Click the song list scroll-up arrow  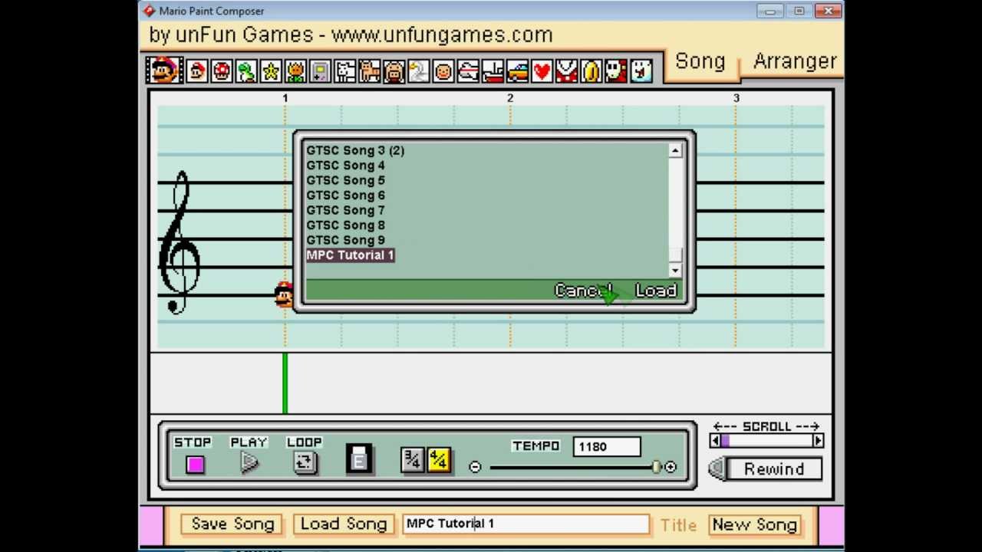tap(674, 150)
